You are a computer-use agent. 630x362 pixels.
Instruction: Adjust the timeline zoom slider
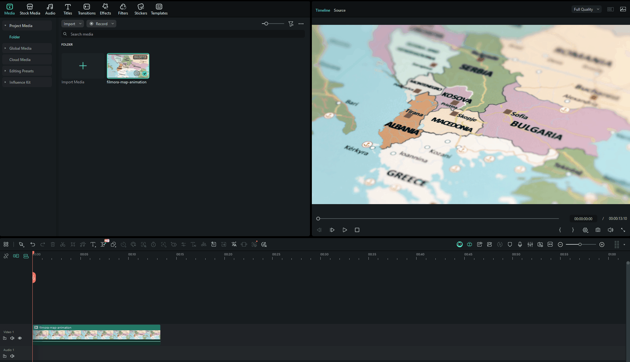click(x=580, y=244)
